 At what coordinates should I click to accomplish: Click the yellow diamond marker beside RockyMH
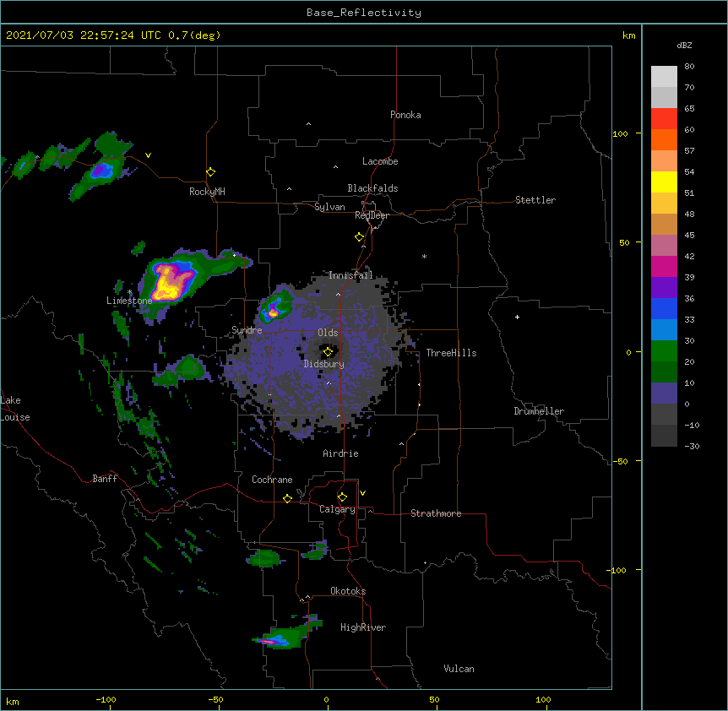(211, 172)
